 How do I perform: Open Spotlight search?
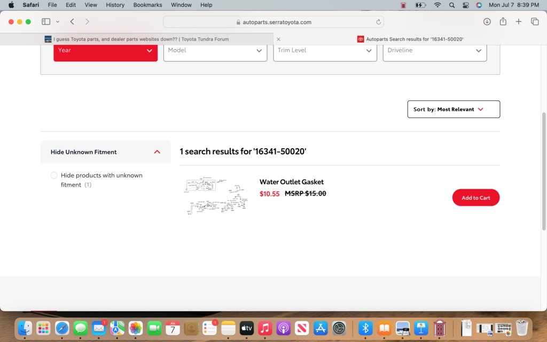452,5
